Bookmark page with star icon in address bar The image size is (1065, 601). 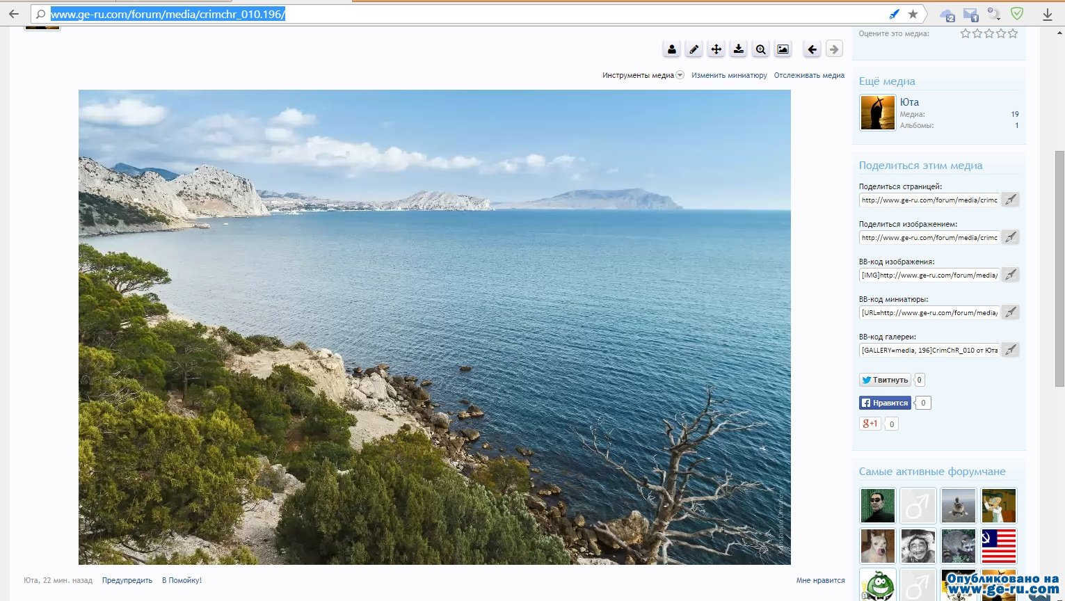click(913, 14)
